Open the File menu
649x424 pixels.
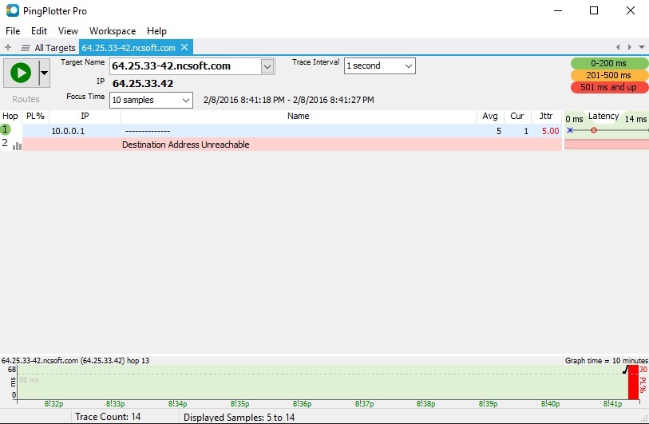click(13, 31)
